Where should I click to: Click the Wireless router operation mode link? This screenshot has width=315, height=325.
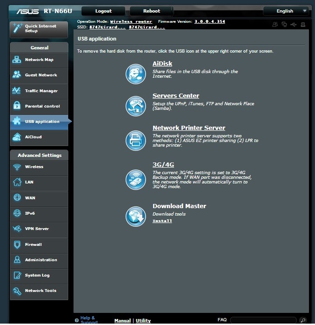131,21
